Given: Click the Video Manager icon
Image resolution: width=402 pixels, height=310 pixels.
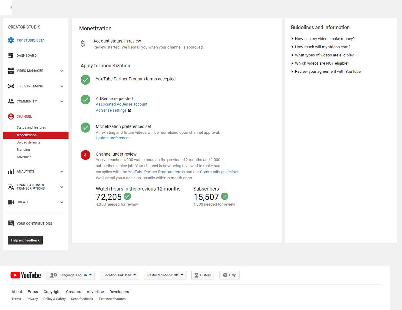Looking at the screenshot, I should [x=11, y=71].
